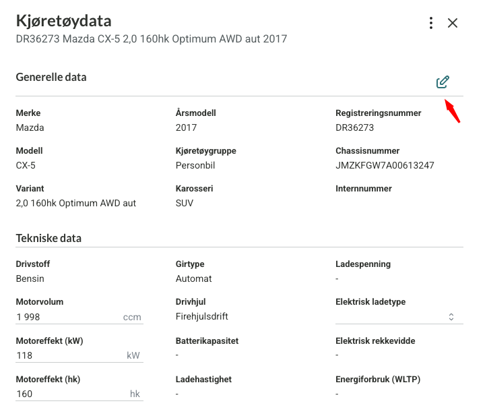Click the Generelle data section heading
This screenshot has height=418, width=487.
(x=51, y=77)
